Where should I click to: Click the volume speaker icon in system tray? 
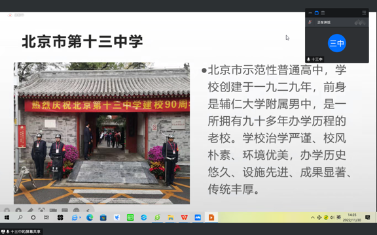coord(332,217)
